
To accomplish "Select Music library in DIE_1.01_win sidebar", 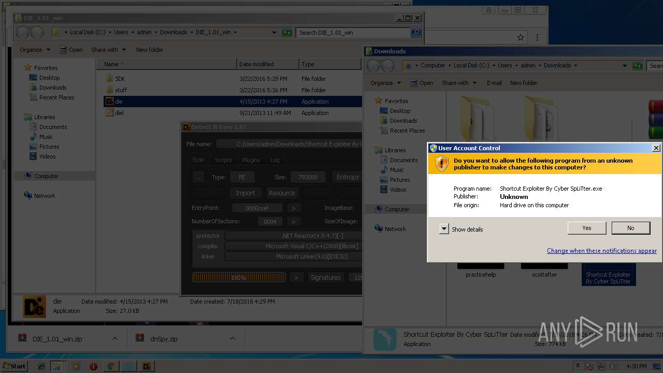I will click(x=46, y=137).
